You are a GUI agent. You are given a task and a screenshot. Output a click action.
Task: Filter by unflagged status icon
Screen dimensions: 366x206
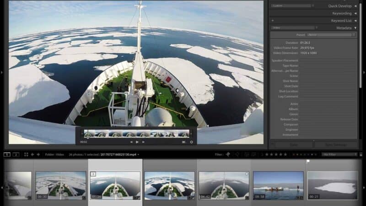coord(237,154)
